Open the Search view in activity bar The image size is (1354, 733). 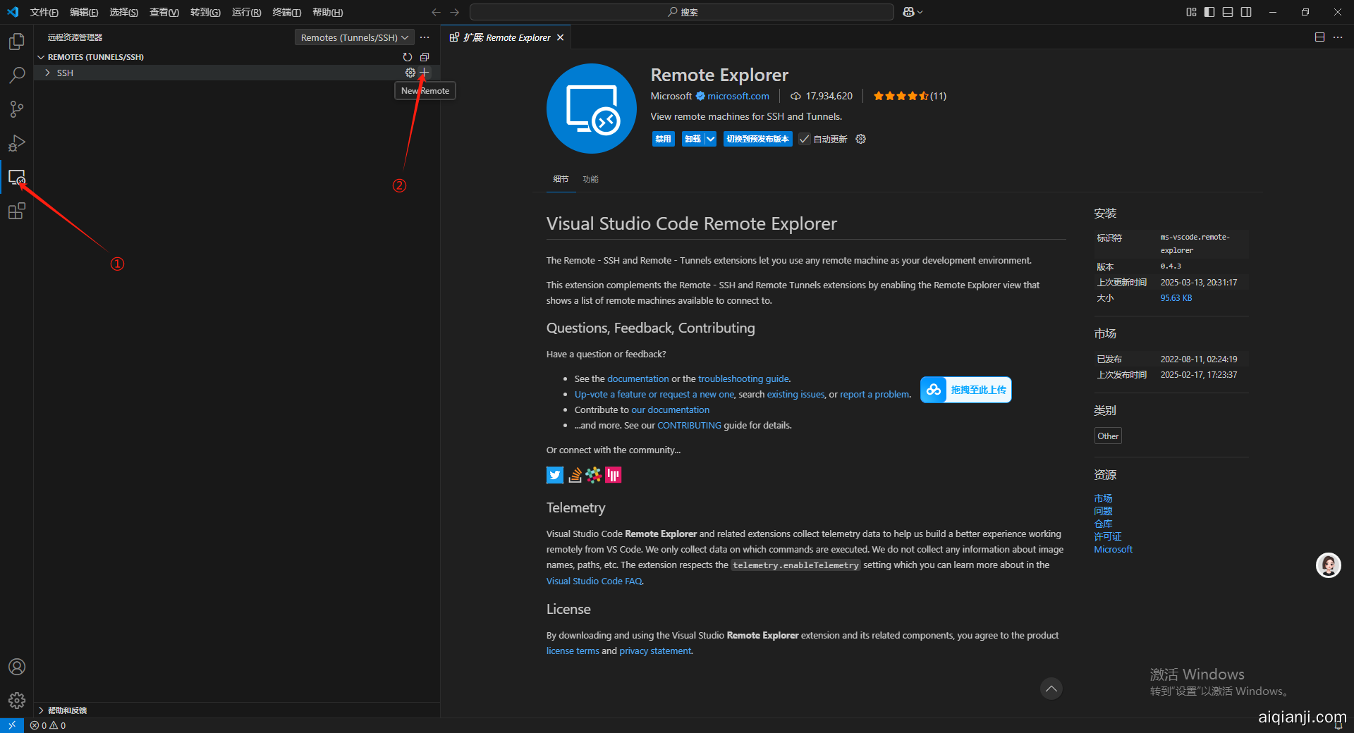point(16,75)
